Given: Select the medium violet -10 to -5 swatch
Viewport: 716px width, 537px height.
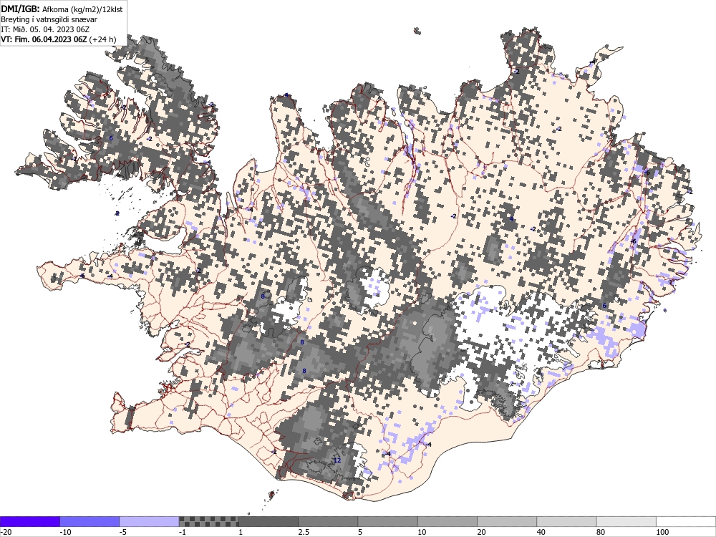Looking at the screenshot, I should point(89,521).
